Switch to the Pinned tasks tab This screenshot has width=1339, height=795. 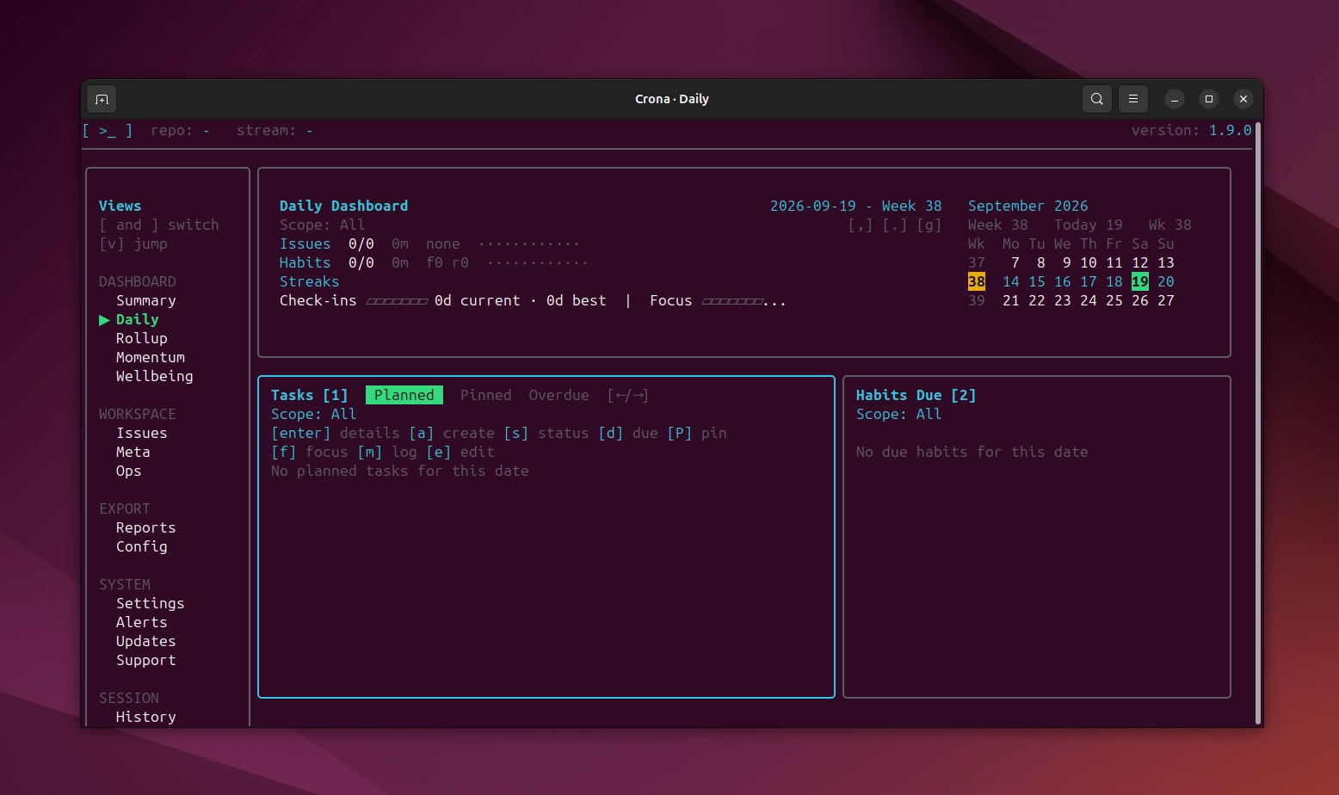486,395
